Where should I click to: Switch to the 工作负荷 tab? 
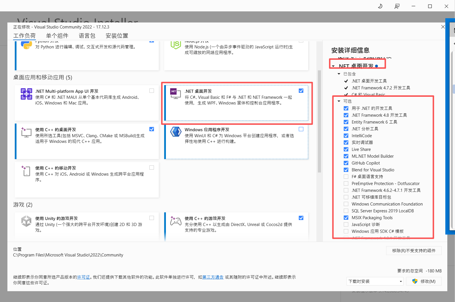(24, 36)
